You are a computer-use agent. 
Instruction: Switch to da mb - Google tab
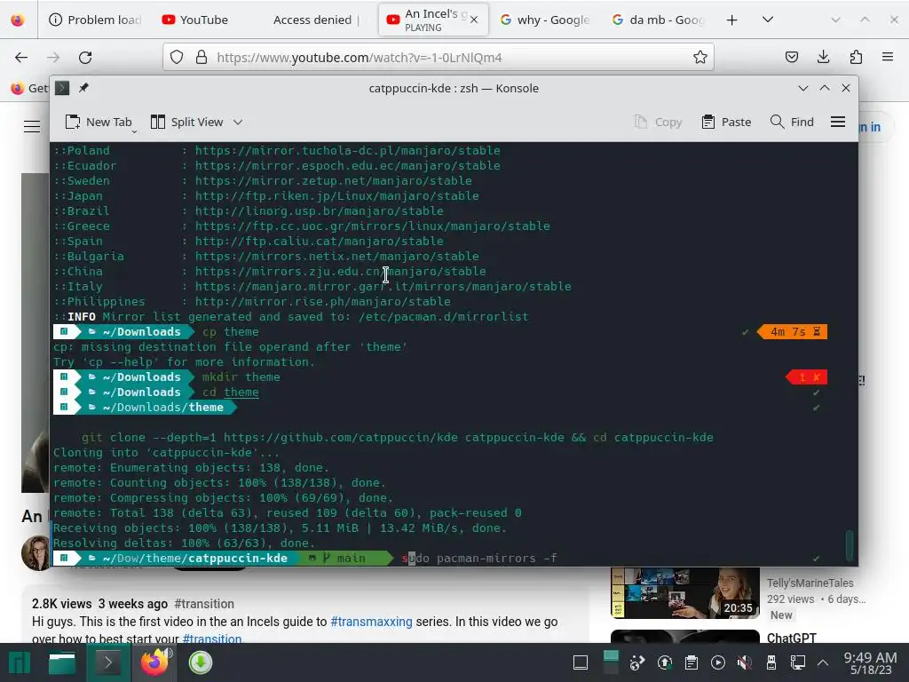coord(658,20)
